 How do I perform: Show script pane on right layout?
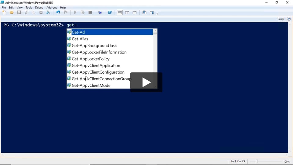pyautogui.click(x=127, y=13)
